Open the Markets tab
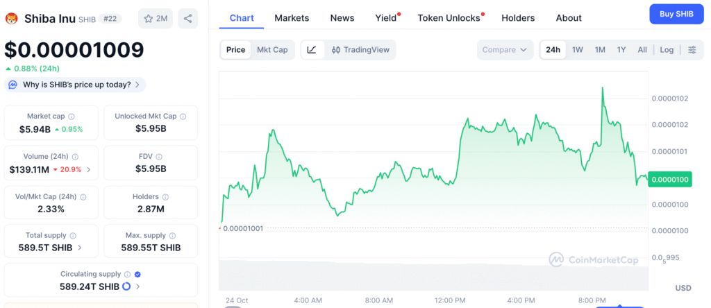The height and width of the screenshot is (308, 711). click(x=292, y=18)
